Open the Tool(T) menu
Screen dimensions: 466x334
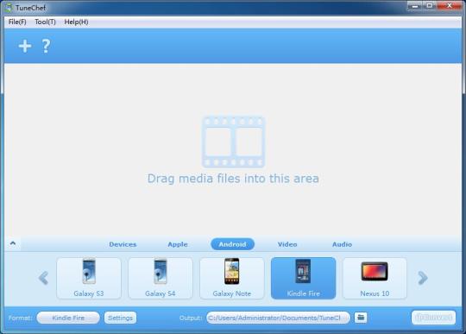pyautogui.click(x=45, y=22)
